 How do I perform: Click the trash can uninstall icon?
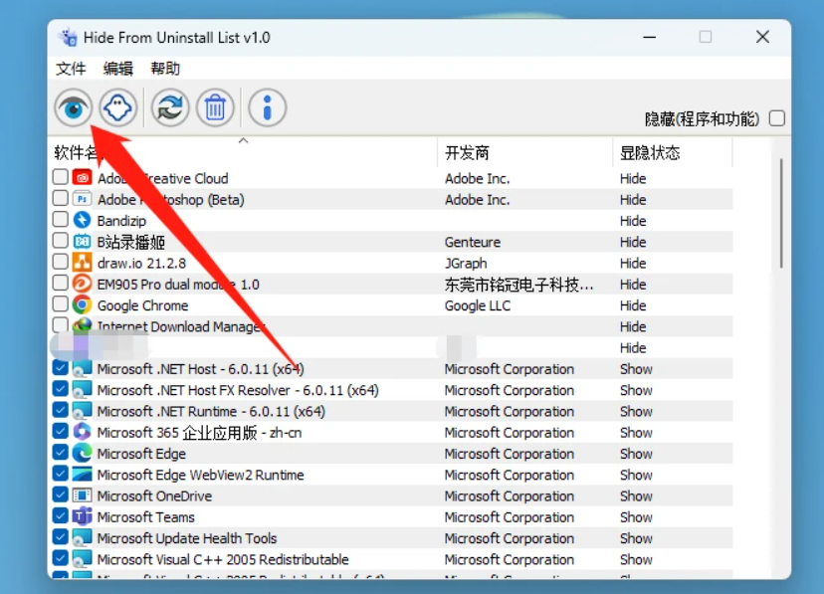(x=215, y=108)
